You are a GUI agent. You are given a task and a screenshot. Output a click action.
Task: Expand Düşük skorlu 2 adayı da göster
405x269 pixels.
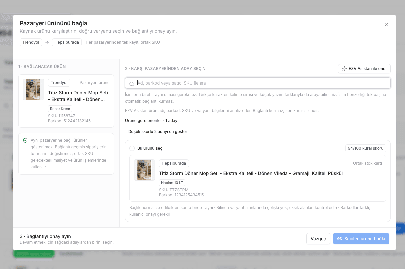pos(158,132)
